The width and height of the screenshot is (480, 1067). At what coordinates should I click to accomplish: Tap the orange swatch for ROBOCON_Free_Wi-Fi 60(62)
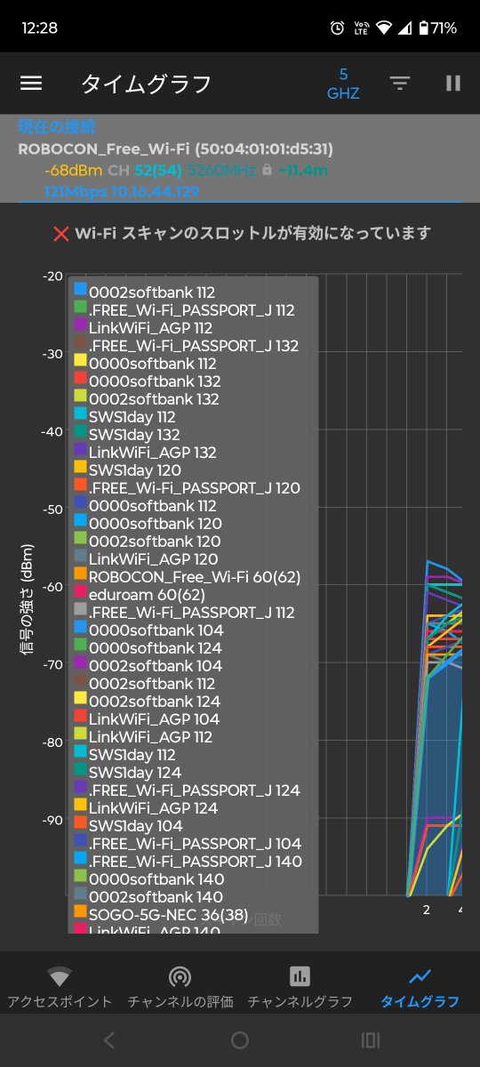tap(80, 574)
